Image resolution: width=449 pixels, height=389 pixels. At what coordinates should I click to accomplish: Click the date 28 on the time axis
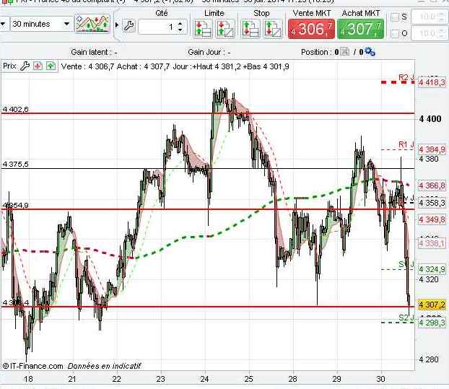click(x=292, y=379)
